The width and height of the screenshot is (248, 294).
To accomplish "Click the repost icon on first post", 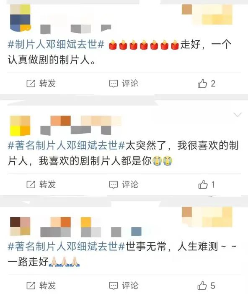I will pyautogui.click(x=31, y=84).
